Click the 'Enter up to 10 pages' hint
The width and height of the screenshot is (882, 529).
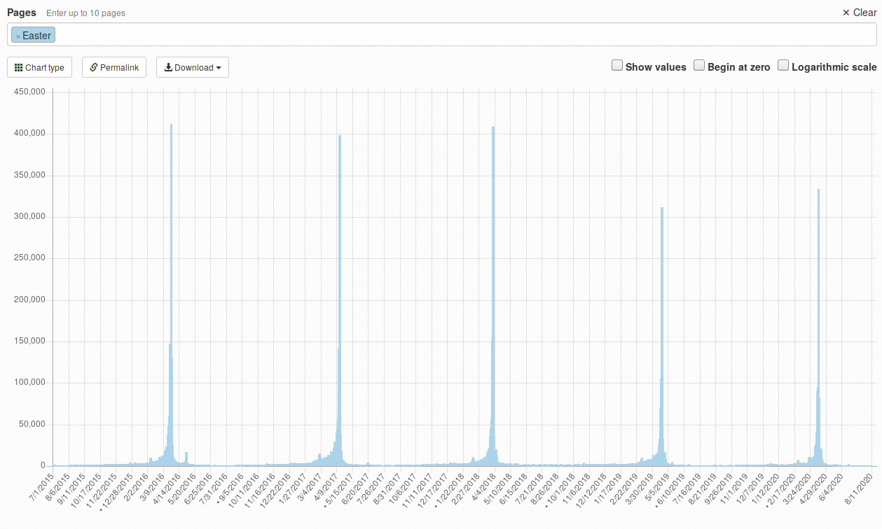85,13
